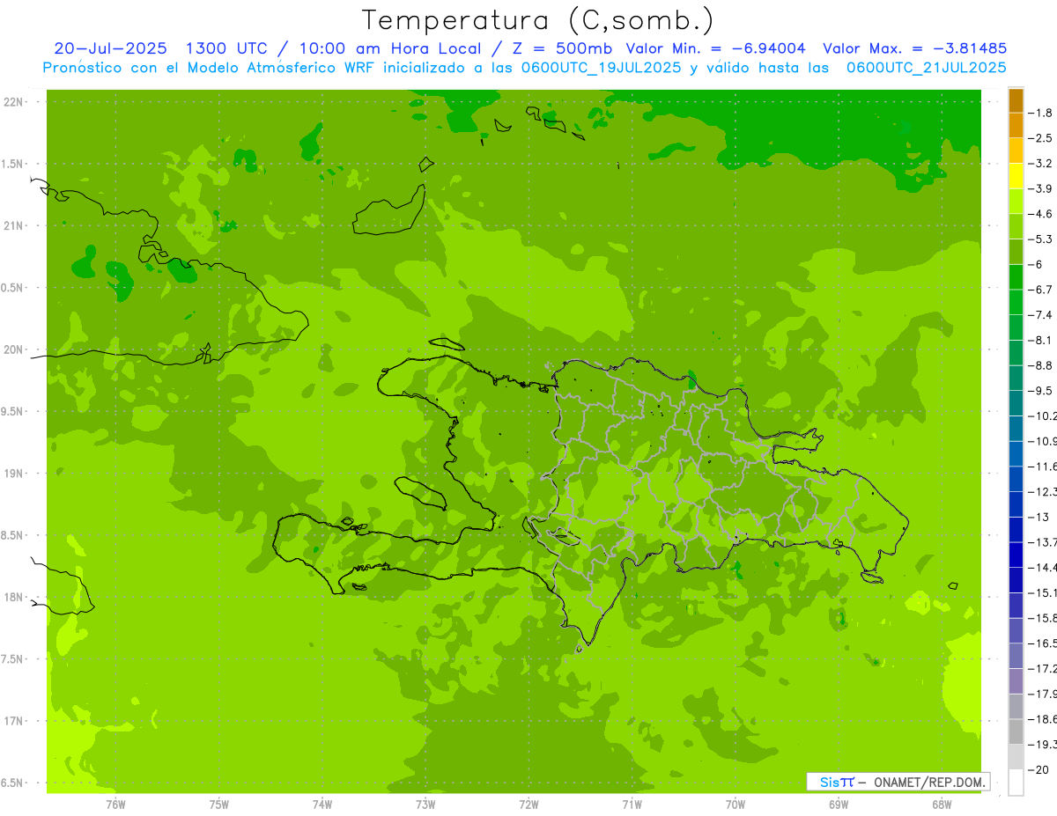The image size is (1057, 816).
Task: Click the '18N' latitude label
Action: 13,597
